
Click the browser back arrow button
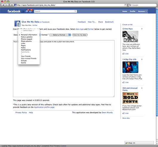pyautogui.click(x=3, y=5)
